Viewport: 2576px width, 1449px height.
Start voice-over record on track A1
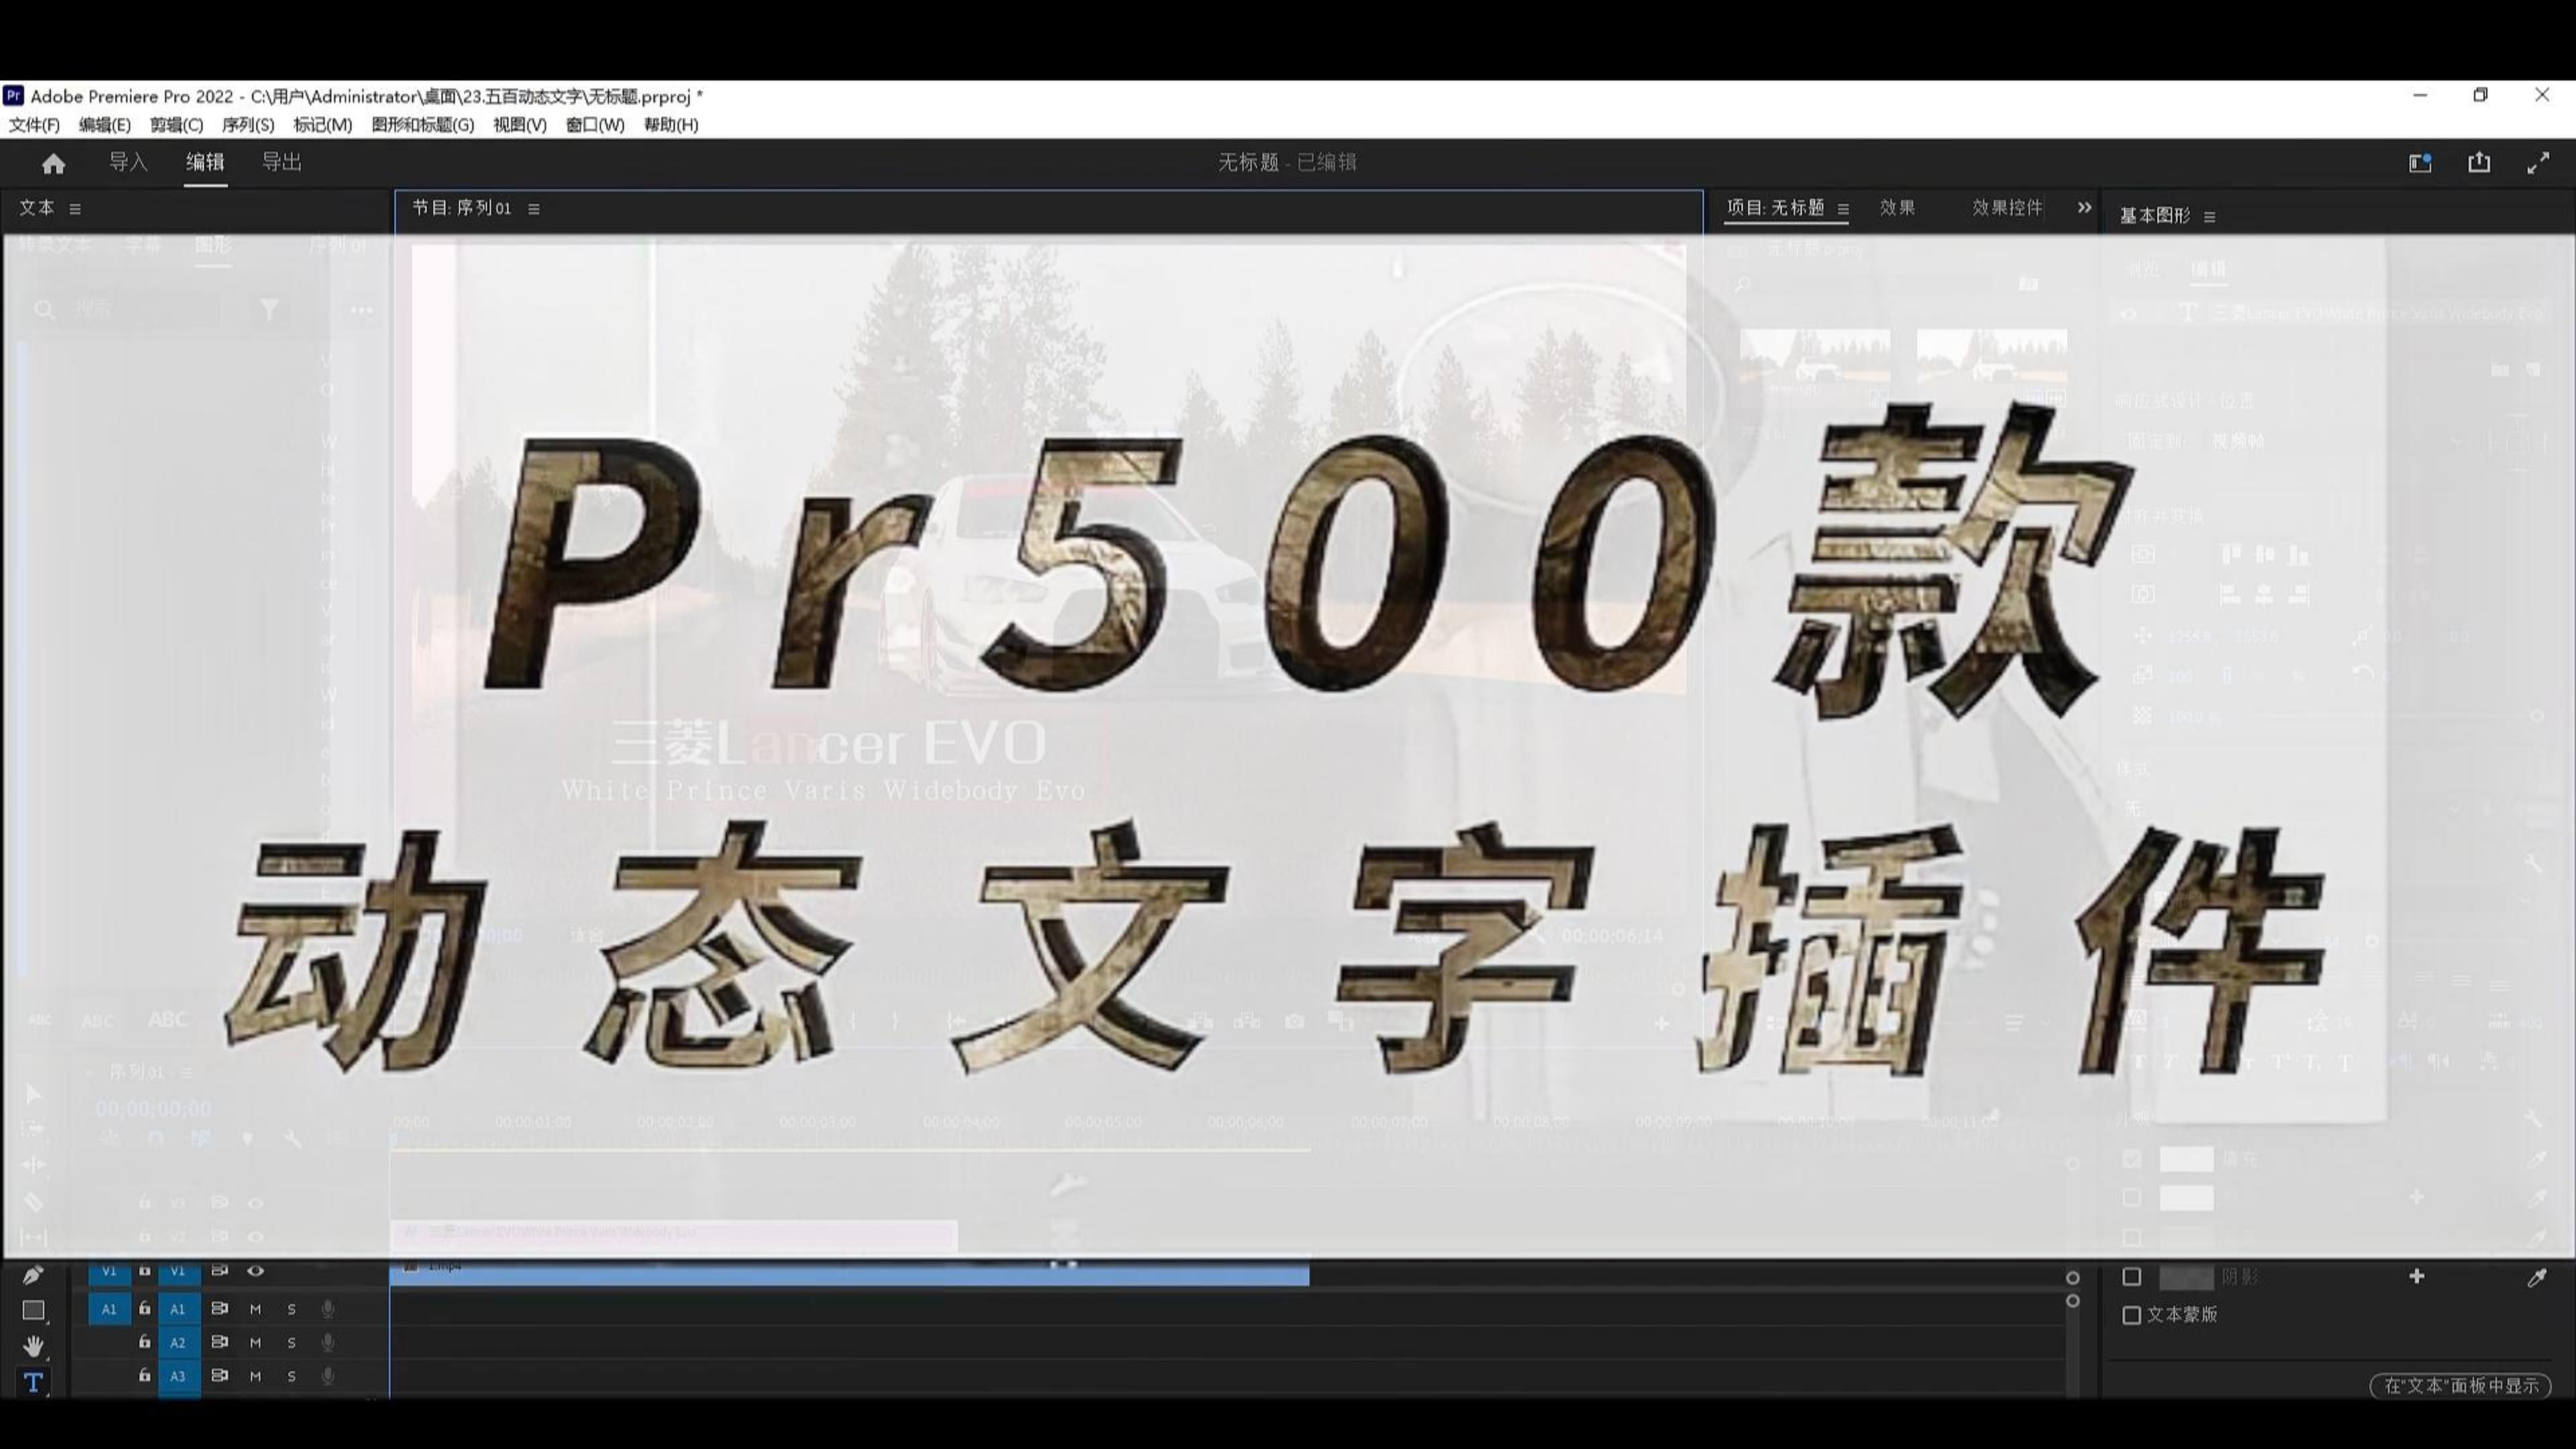(x=327, y=1309)
